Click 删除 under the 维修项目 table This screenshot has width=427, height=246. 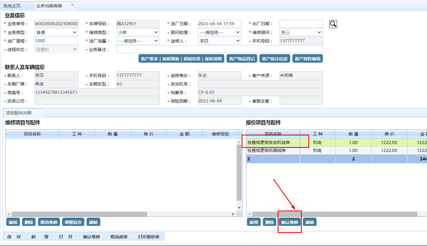[29, 222]
